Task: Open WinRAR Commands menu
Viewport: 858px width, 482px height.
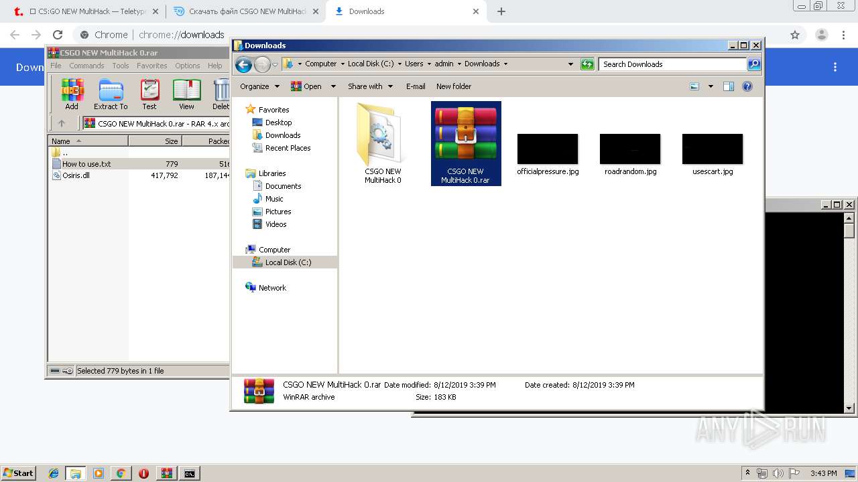Action: click(86, 66)
